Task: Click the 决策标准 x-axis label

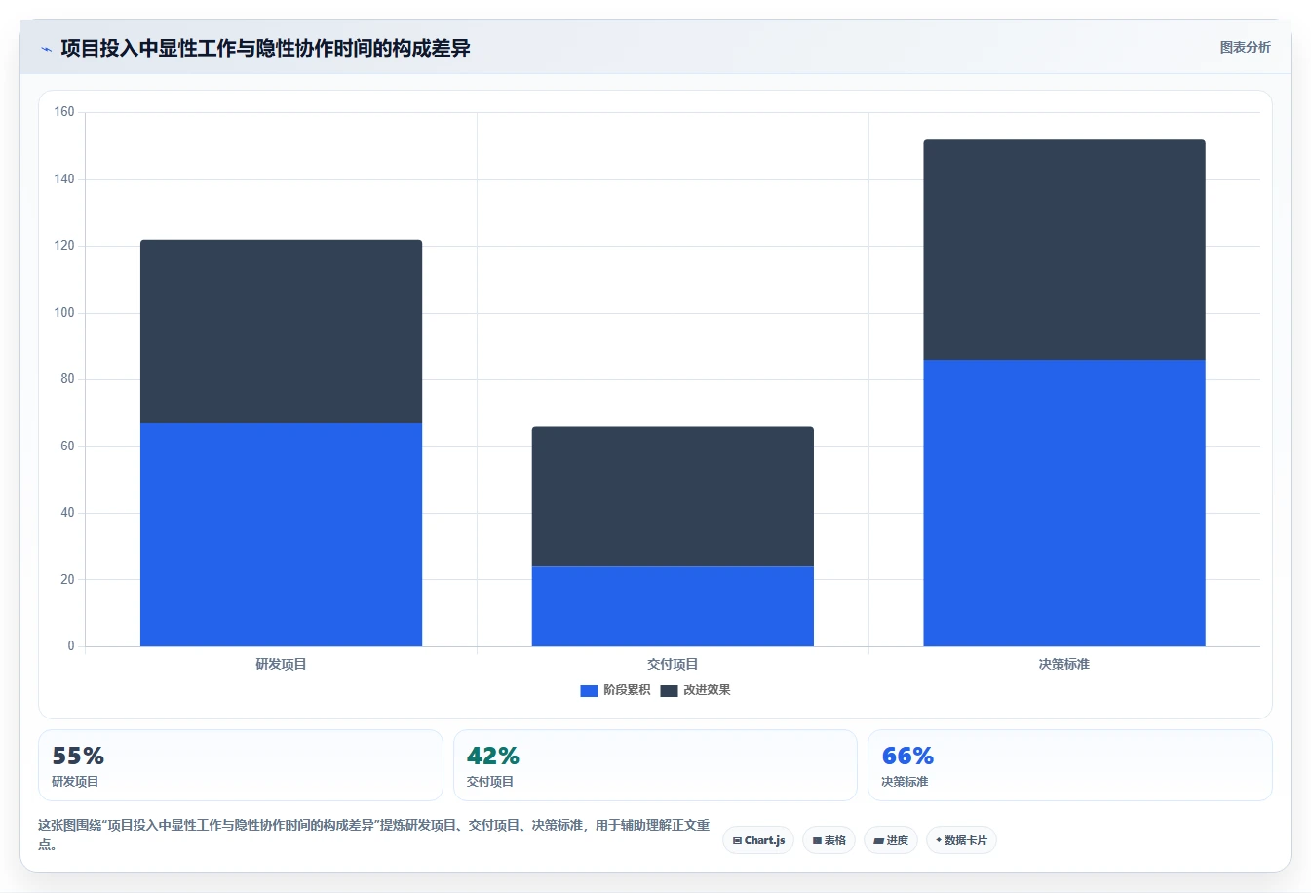Action: (x=1064, y=664)
